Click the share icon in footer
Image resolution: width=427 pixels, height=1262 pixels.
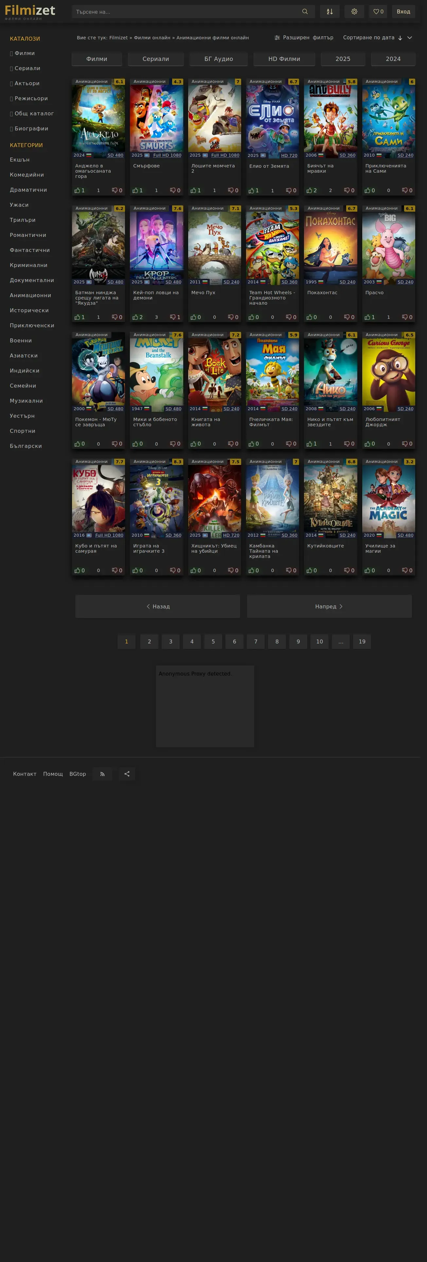(x=127, y=774)
